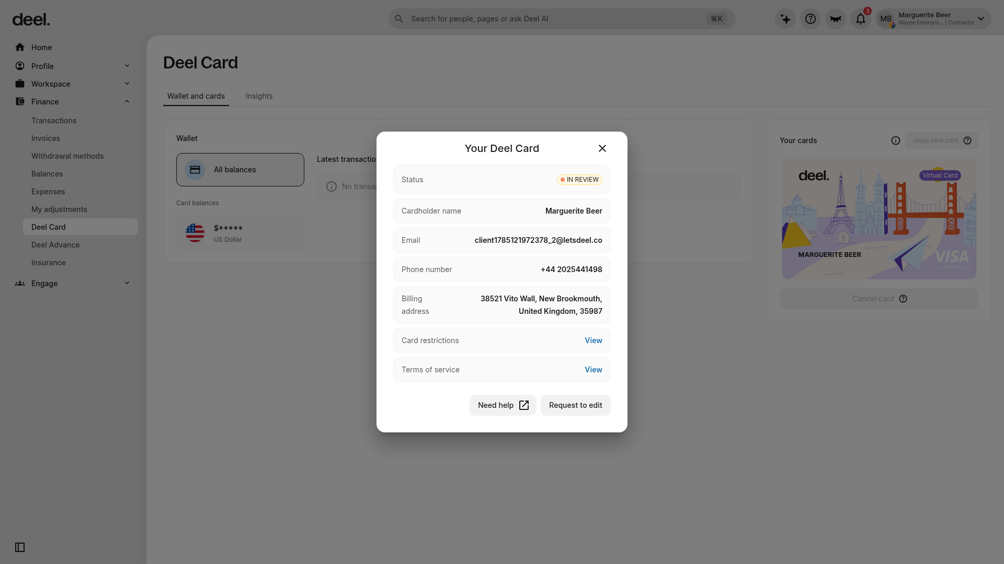
Task: Go to the Deel logo home
Action: click(31, 19)
